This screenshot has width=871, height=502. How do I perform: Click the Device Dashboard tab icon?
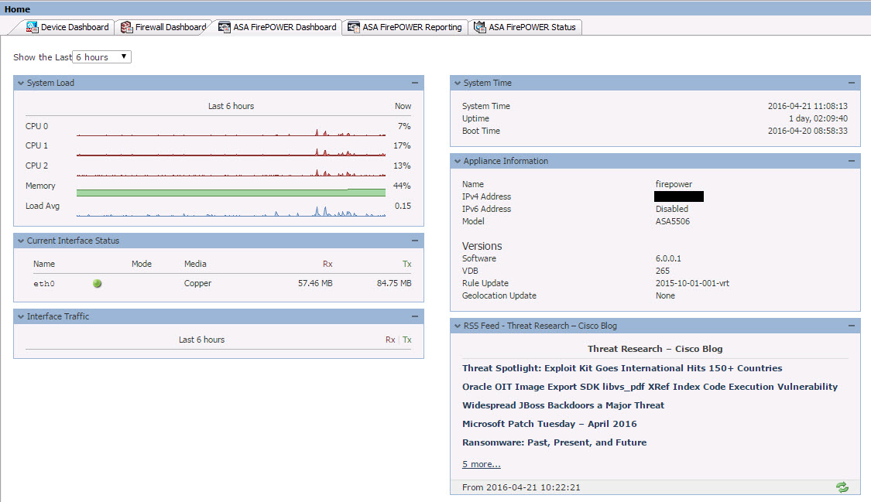pyautogui.click(x=32, y=26)
